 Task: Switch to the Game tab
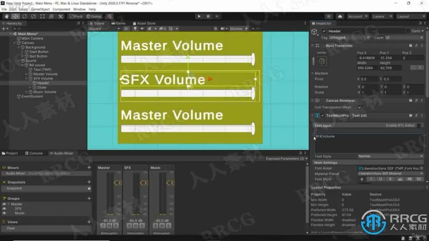pyautogui.click(x=118, y=23)
